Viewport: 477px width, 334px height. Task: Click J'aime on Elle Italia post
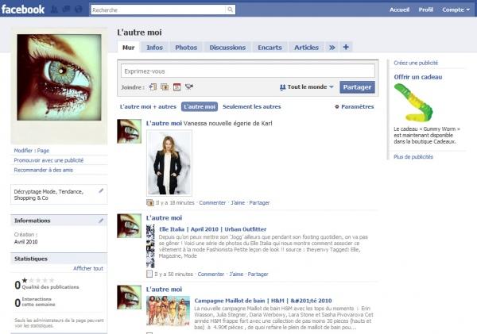click(x=236, y=274)
